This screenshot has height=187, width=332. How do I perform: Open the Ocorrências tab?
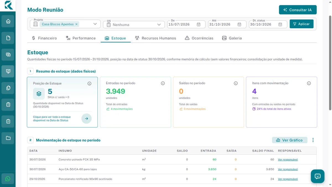pos(199,38)
